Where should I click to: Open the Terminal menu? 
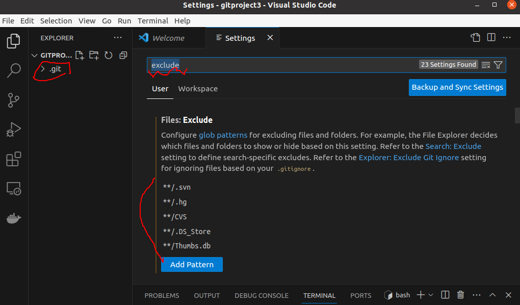coord(153,20)
